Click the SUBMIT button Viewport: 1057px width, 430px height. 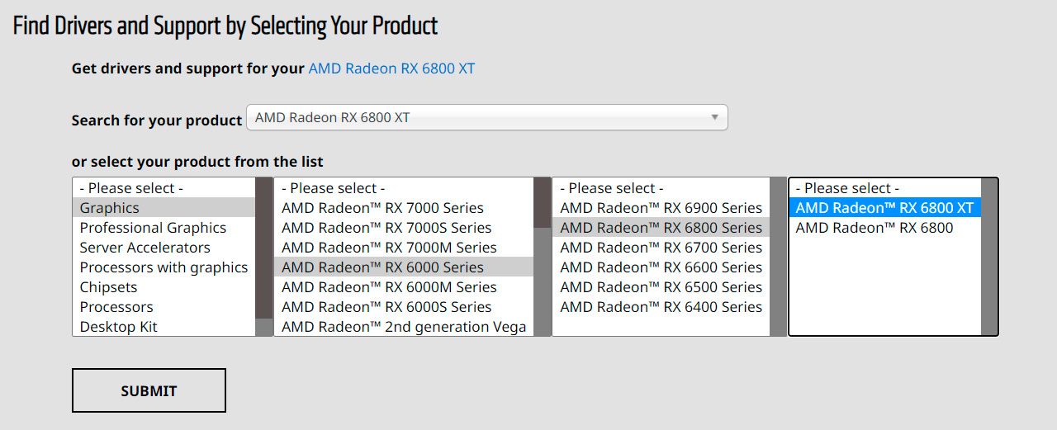(149, 390)
